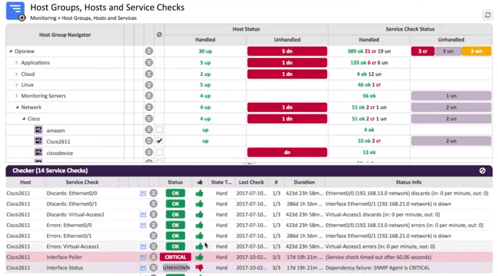
Task: Open context menu icon for Applications row
Action: pos(149,62)
